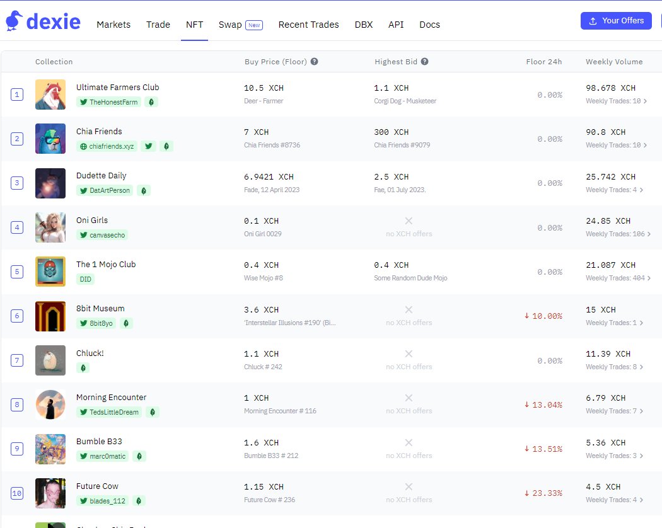Open Recent Trades
The height and width of the screenshot is (528, 662).
[x=309, y=25]
